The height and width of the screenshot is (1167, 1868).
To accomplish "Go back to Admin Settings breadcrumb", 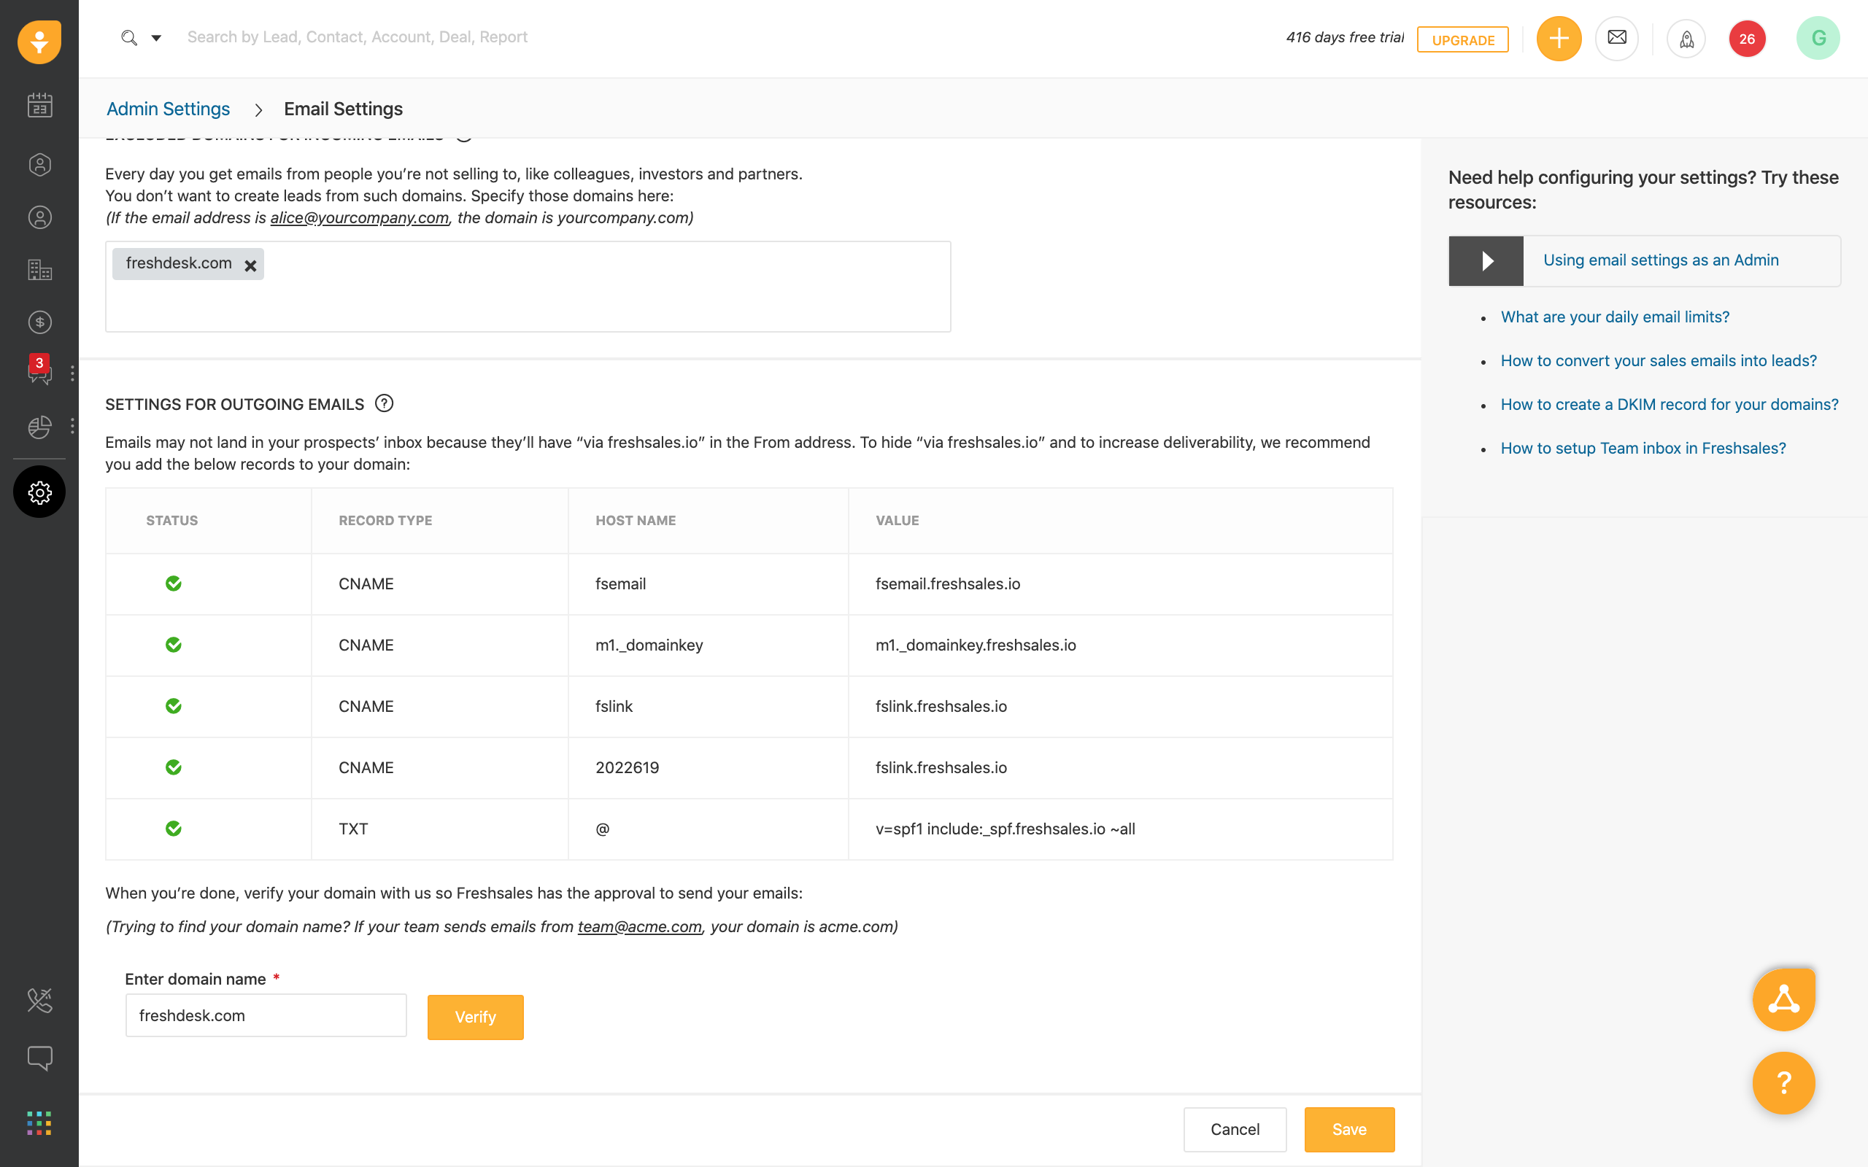I will pyautogui.click(x=169, y=109).
